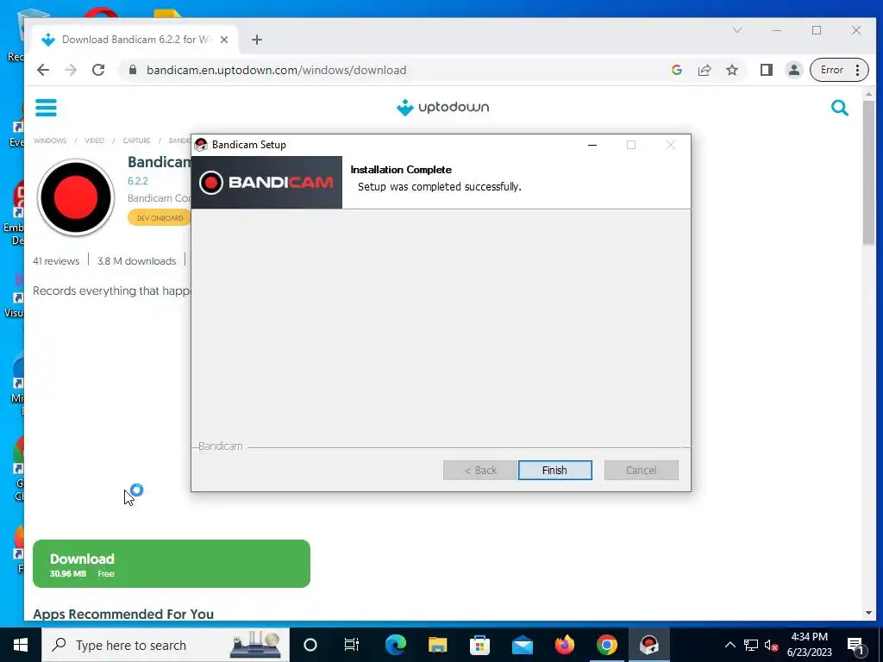Click WINDOWS breadcrumb link
883x662 pixels.
[x=49, y=141]
